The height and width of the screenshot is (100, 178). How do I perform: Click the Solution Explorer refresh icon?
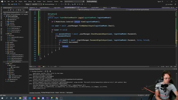point(16,10)
